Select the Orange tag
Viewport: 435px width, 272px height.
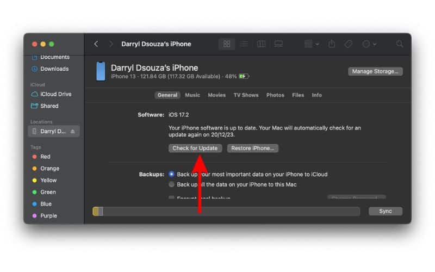[x=46, y=169]
